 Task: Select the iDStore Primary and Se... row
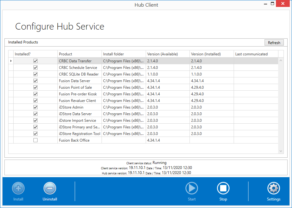[143, 127]
